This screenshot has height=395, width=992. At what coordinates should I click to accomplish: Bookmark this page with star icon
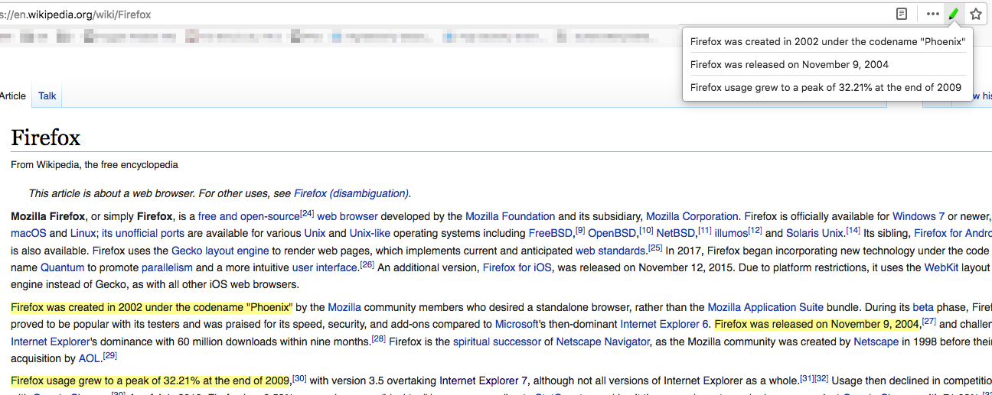coord(976,14)
